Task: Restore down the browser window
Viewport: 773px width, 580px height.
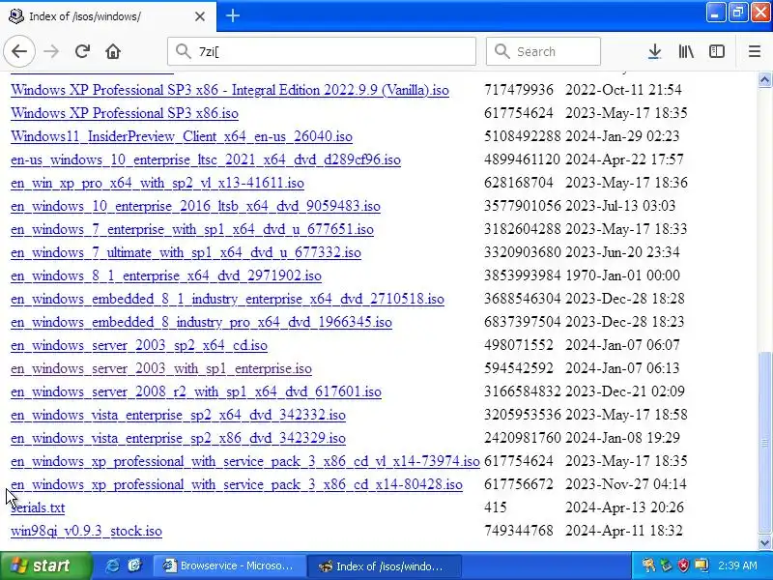Action: tap(737, 13)
